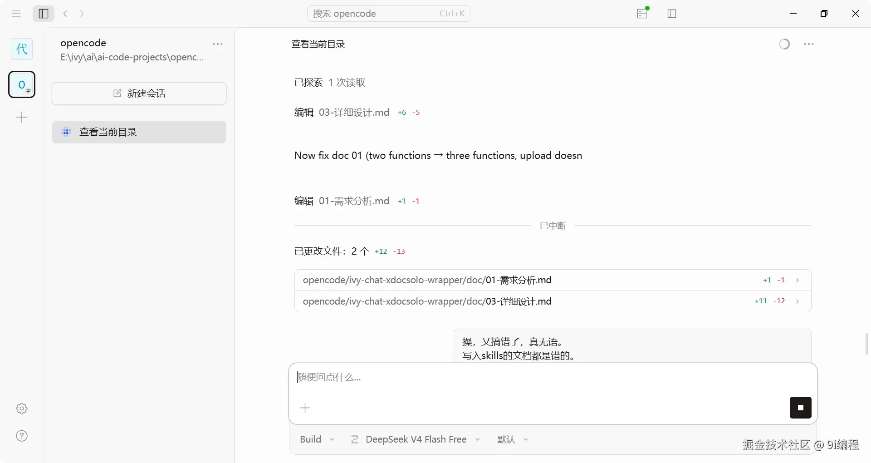Add a new project with plus icon
Image resolution: width=871 pixels, height=463 pixels.
(x=22, y=118)
